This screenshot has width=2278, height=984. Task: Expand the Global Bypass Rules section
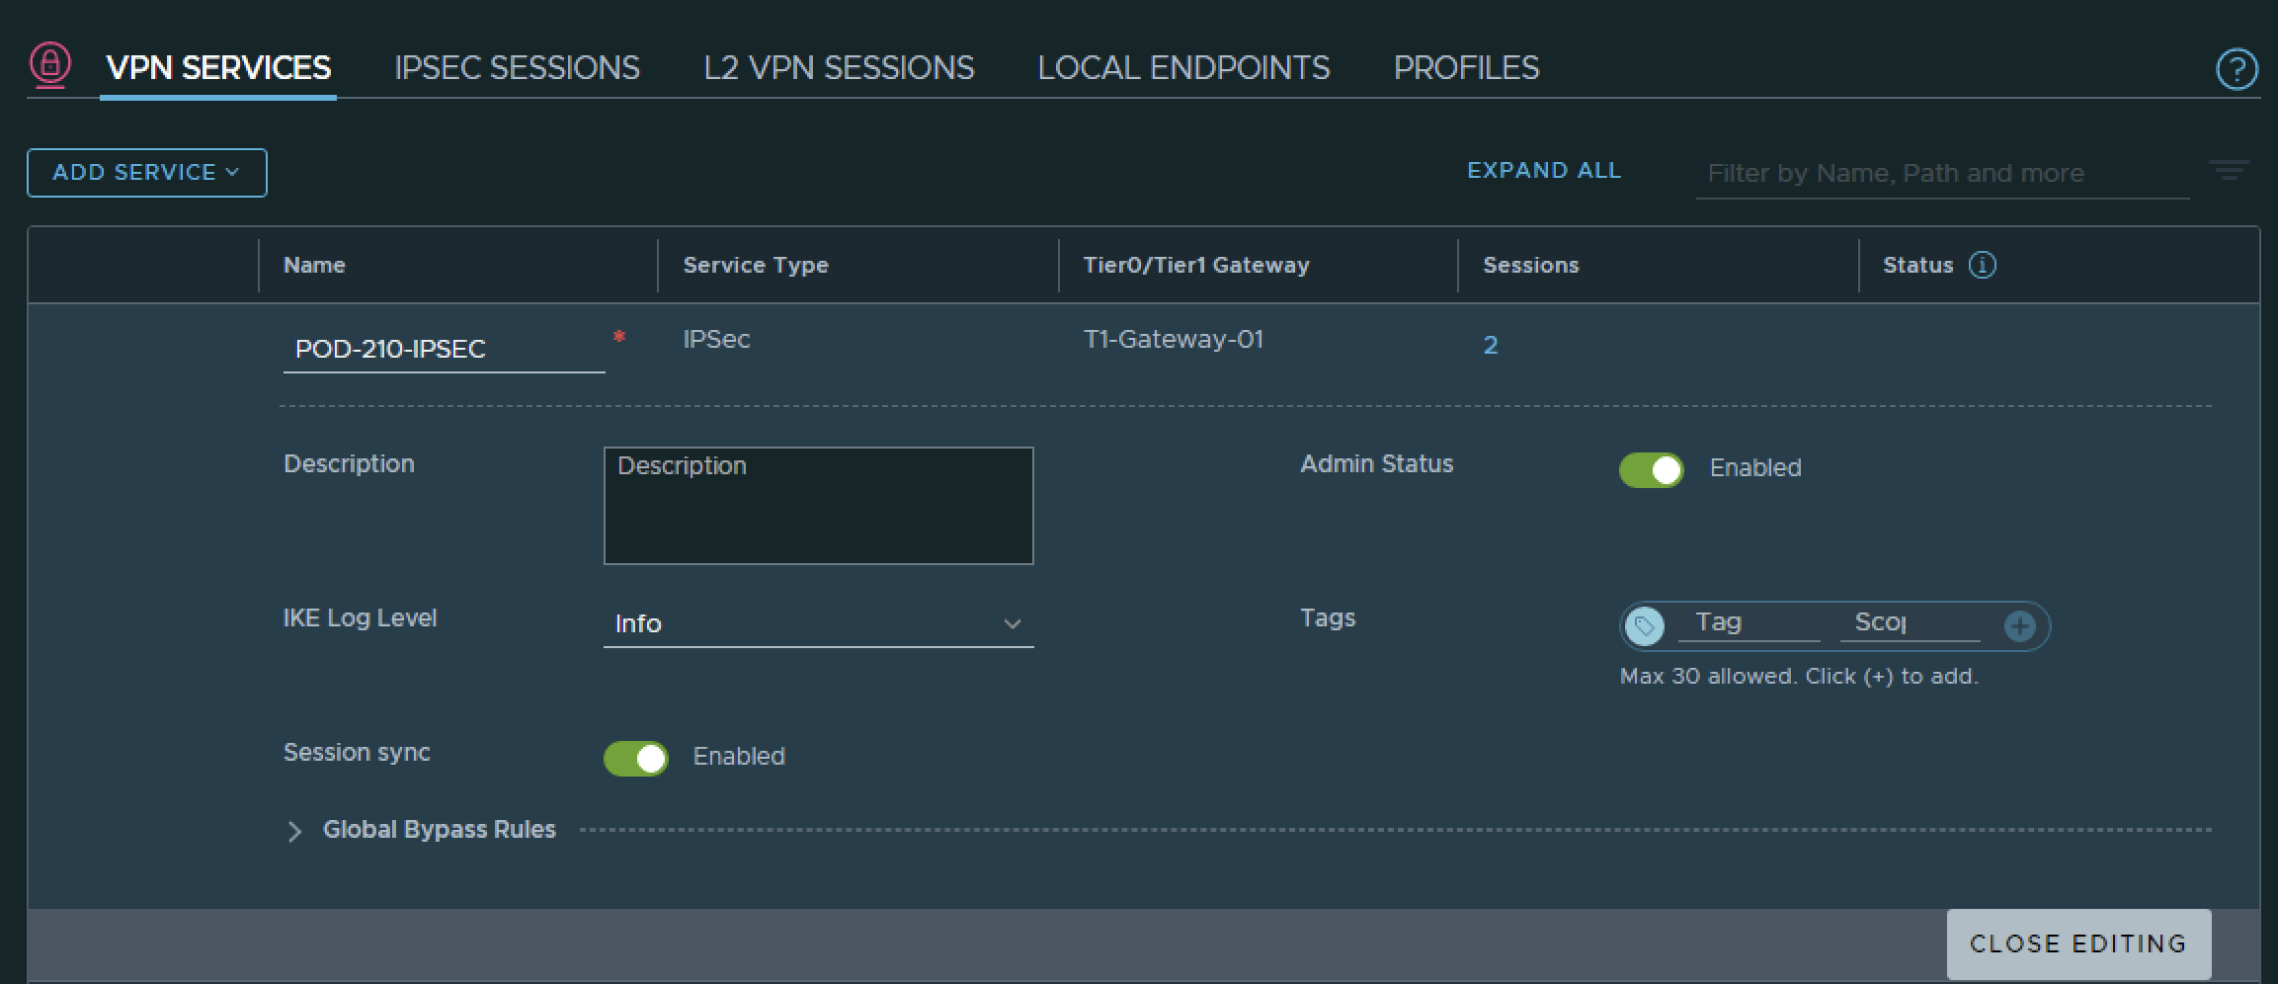click(294, 831)
